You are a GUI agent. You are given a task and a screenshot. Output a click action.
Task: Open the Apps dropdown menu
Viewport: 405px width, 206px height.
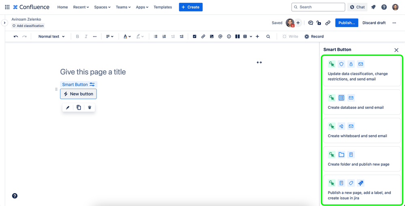[x=142, y=7]
